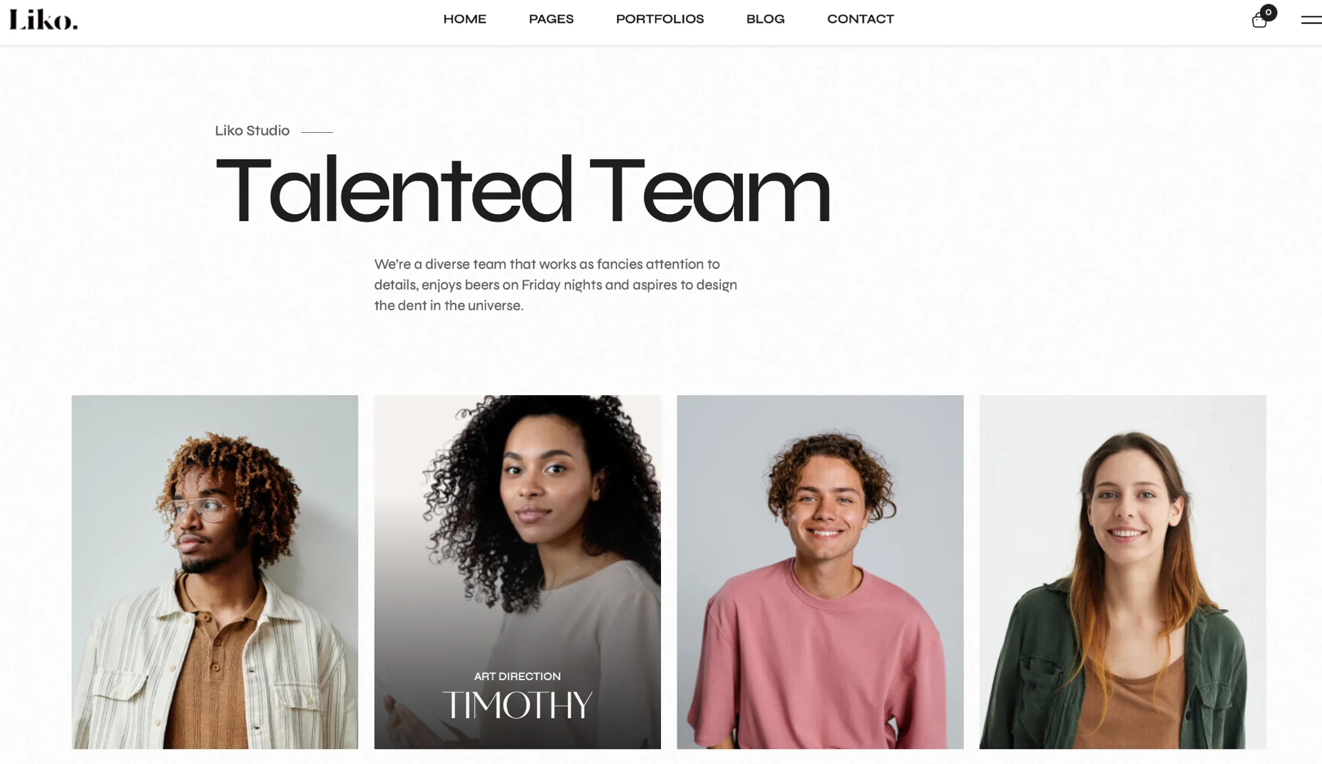Open the BLOG menu item
Viewport: 1322px width, 764px height.
click(x=765, y=19)
